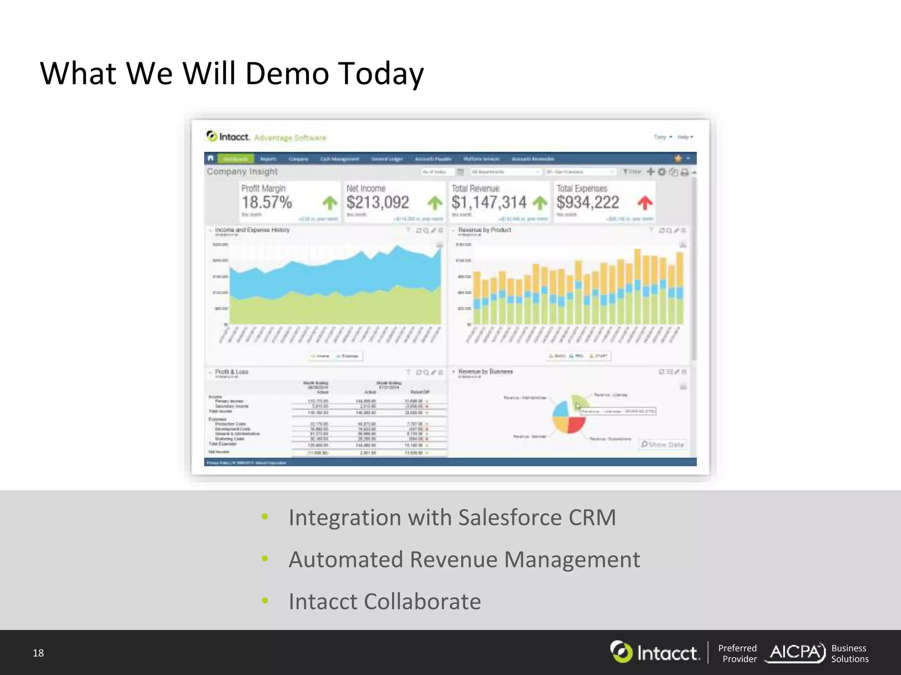Image resolution: width=901 pixels, height=675 pixels.
Task: Click the Net Income $213,092 card
Action: click(394, 202)
